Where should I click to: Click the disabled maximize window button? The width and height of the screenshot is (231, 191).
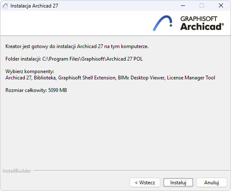(x=202, y=6)
